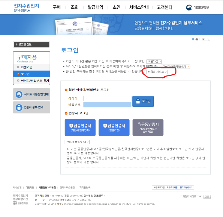223x217 pixels.
Task: Click the blue 로그인 lock button
Action: click(143, 101)
